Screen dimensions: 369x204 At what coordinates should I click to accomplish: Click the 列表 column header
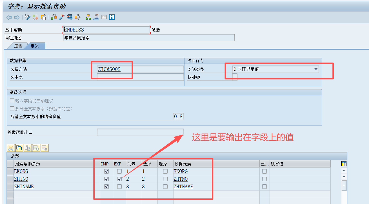point(134,164)
